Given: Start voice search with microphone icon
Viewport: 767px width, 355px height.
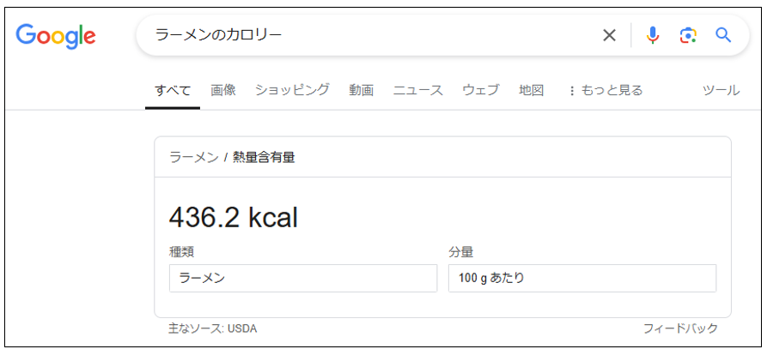Looking at the screenshot, I should click(x=653, y=35).
